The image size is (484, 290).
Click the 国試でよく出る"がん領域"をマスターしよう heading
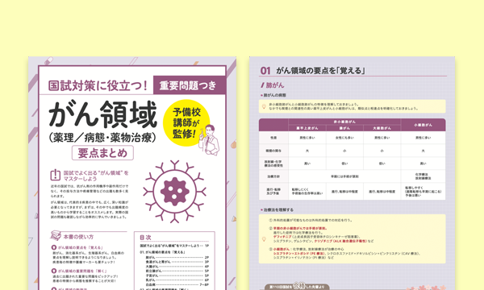tap(96, 176)
